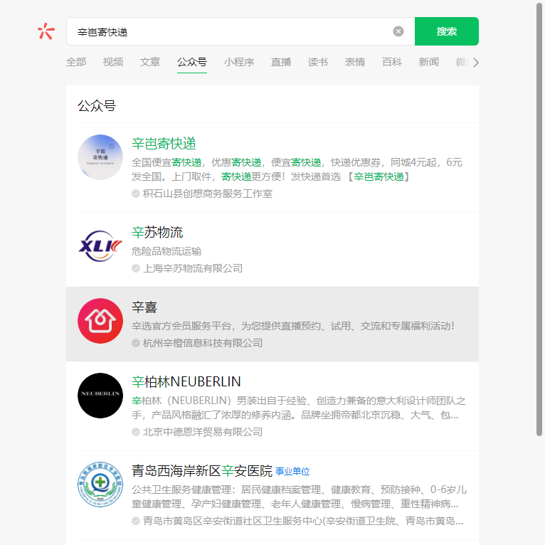This screenshot has height=545, width=545.
Task: Switch to the 百科 tab
Action: [392, 62]
